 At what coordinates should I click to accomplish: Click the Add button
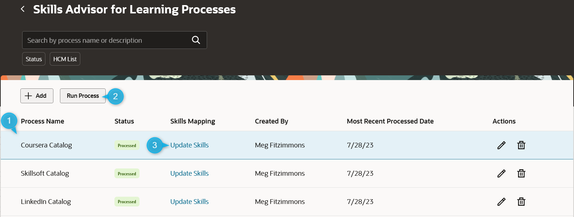(x=37, y=96)
